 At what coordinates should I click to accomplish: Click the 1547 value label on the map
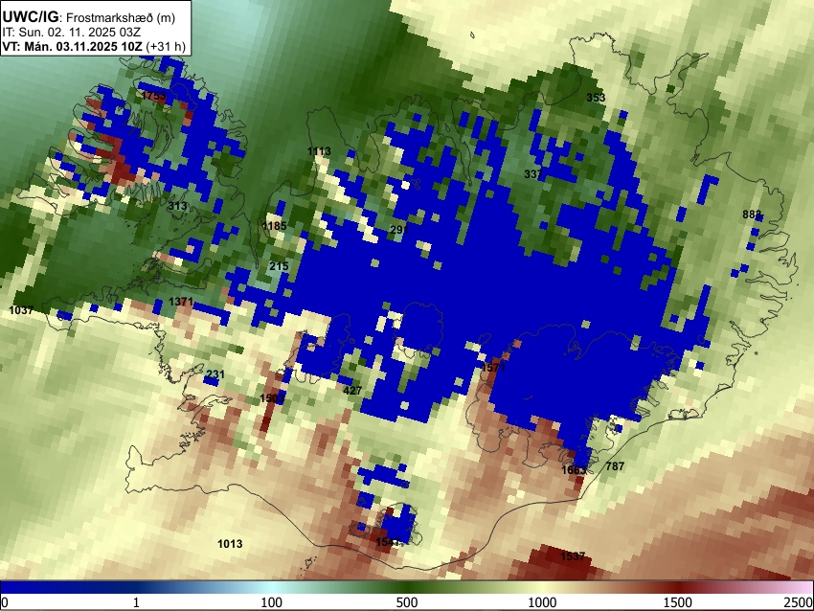point(388,542)
